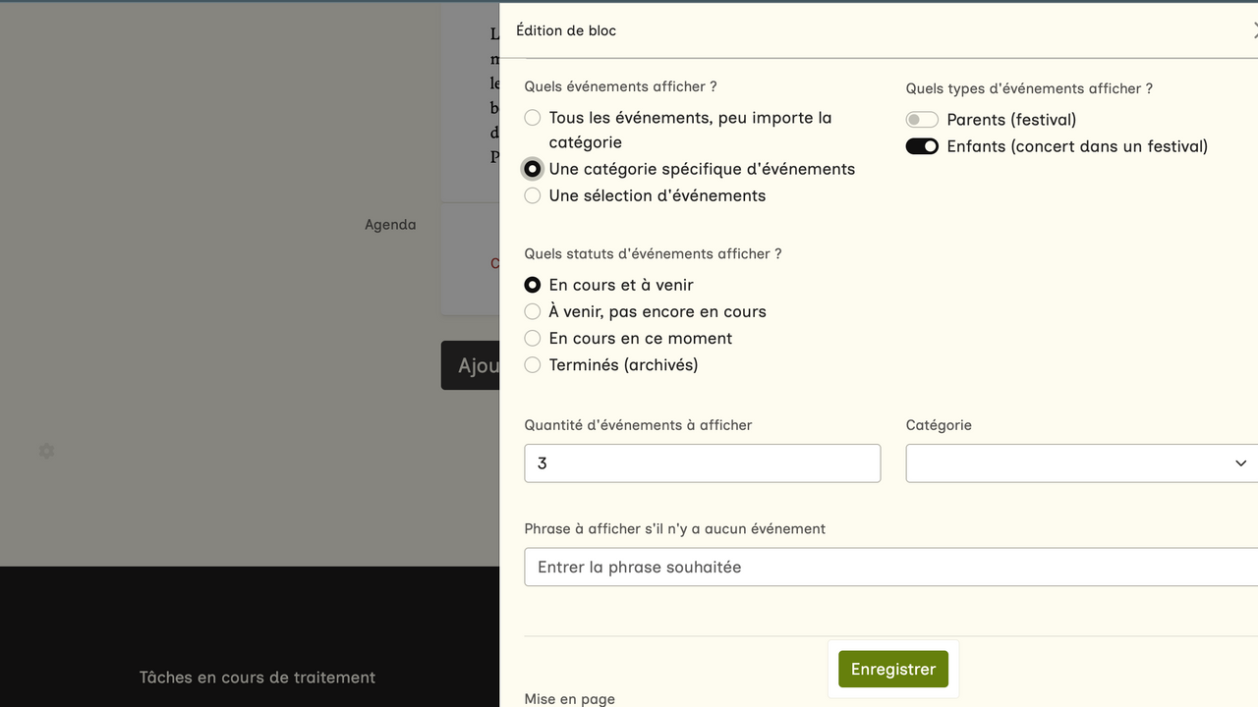Choose 'En cours en ce moment' status
The height and width of the screenshot is (707, 1258).
pyautogui.click(x=533, y=338)
